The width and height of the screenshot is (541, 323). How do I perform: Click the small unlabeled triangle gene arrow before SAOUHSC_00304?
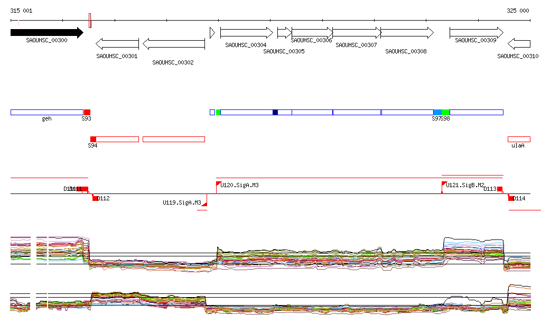coord(212,33)
